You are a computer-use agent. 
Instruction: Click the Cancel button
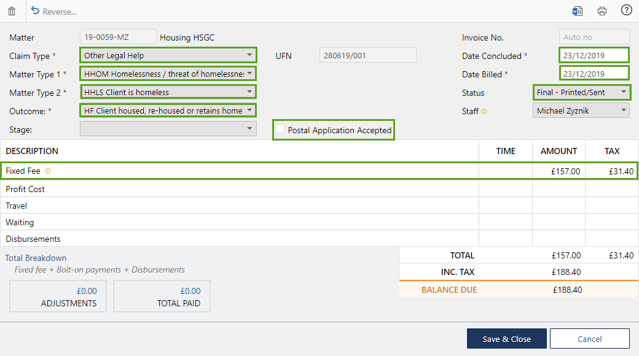coord(589,339)
